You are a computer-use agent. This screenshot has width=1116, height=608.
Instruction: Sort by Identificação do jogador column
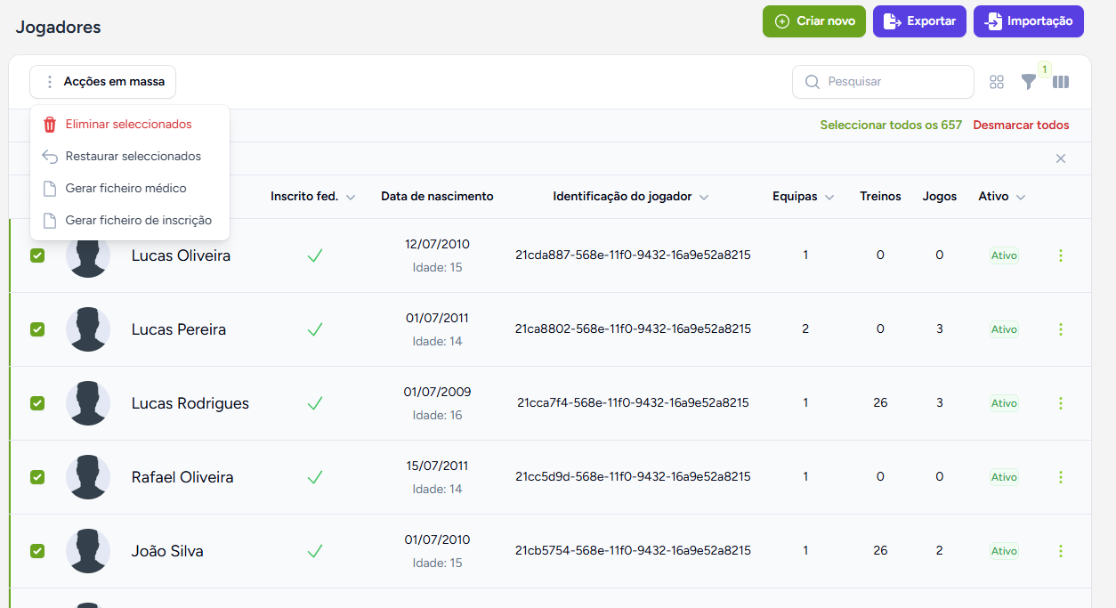click(631, 197)
